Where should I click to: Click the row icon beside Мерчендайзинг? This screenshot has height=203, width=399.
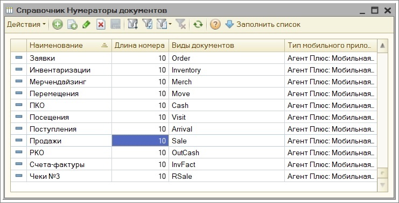tap(19, 81)
